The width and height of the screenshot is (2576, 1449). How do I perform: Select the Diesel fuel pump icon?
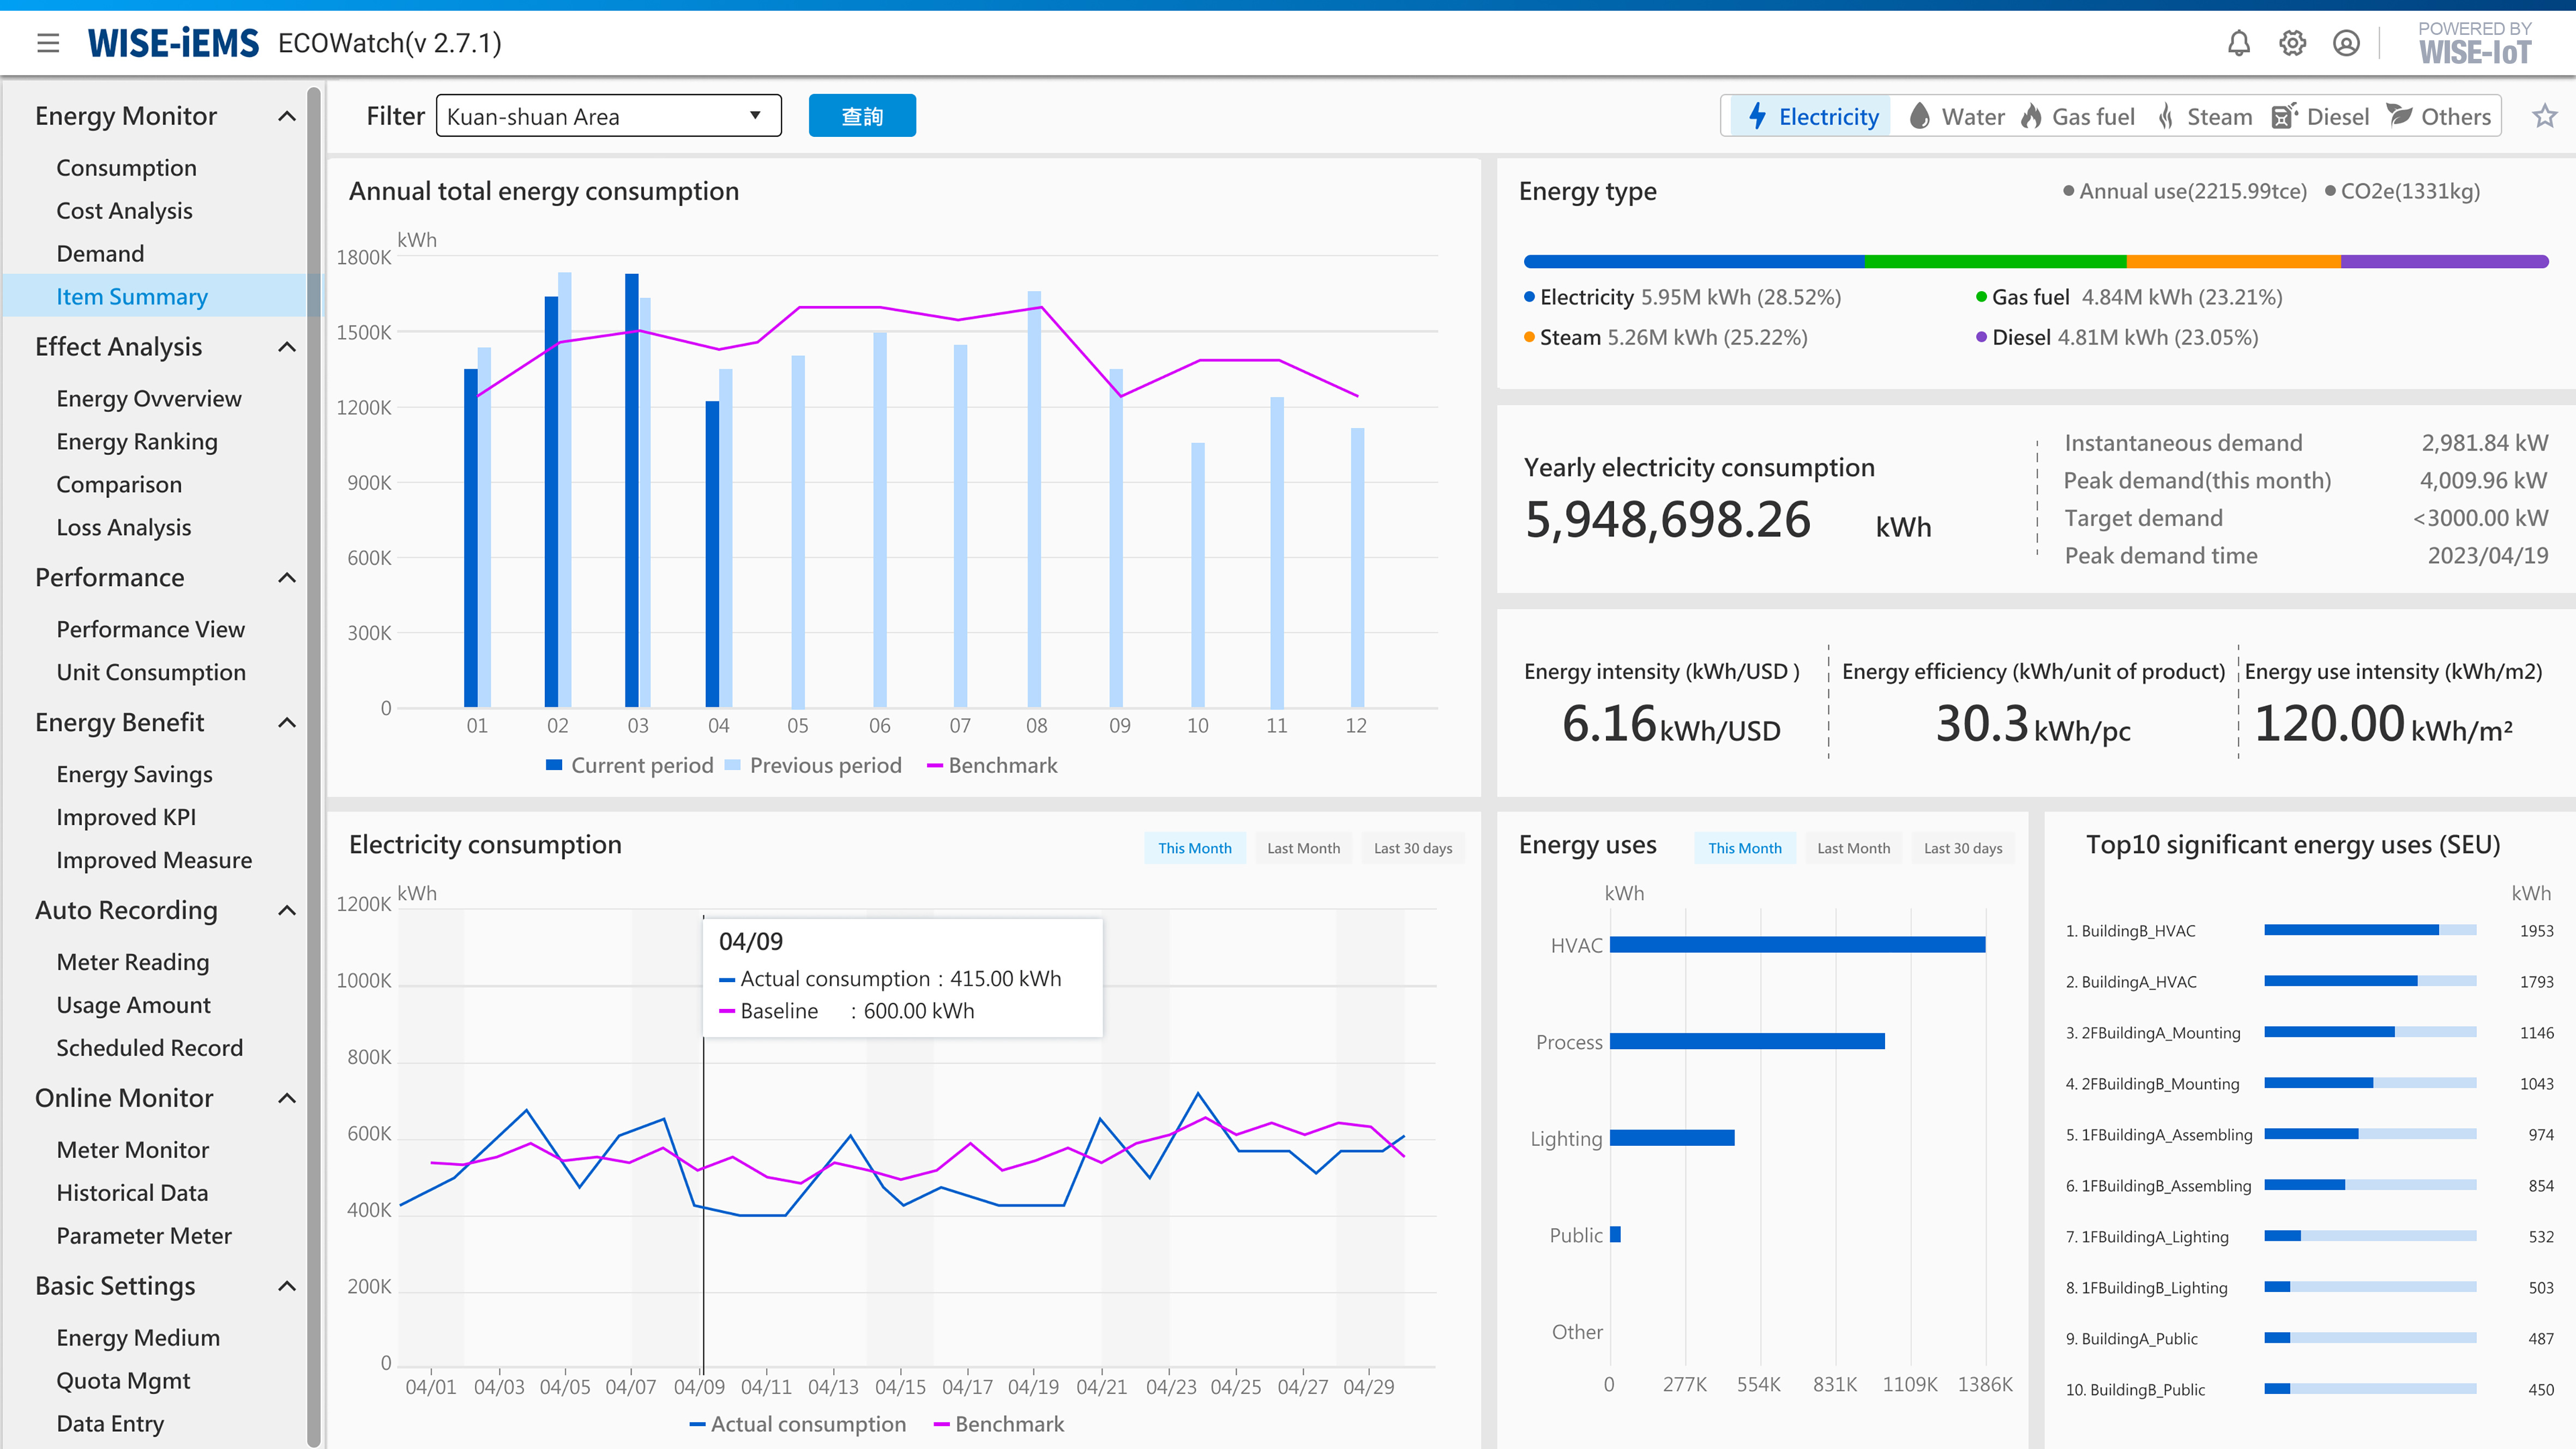[2284, 116]
